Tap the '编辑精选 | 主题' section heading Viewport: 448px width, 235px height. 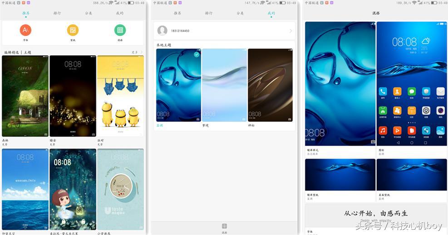pyautogui.click(x=18, y=53)
